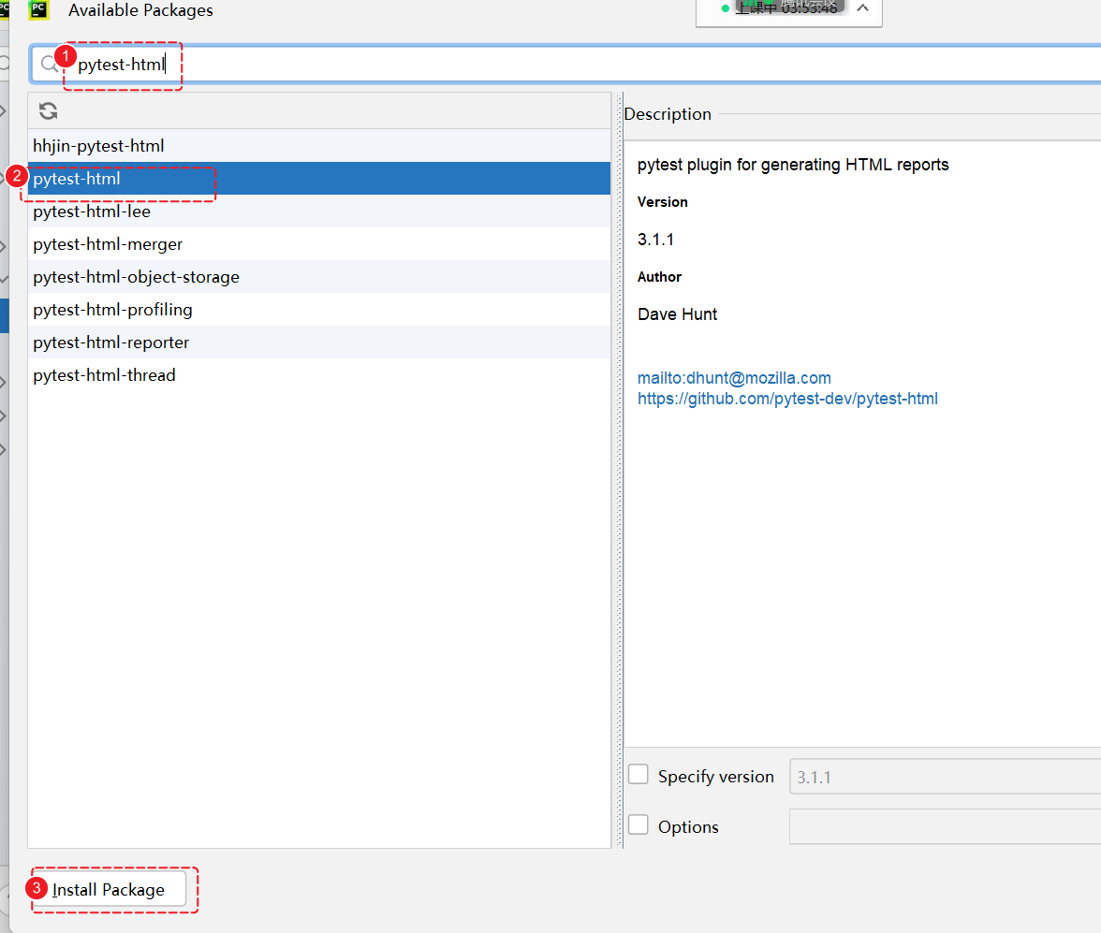The width and height of the screenshot is (1101, 933).
Task: Click the class timer status text
Action: [785, 8]
